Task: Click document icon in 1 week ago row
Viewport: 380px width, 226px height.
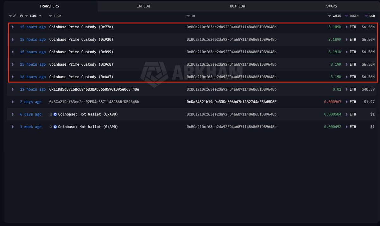Action: point(51,127)
